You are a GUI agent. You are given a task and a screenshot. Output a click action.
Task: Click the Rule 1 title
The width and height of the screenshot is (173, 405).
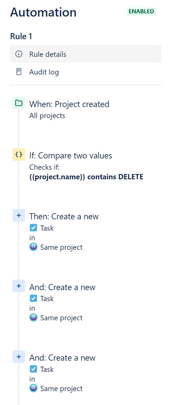(21, 36)
